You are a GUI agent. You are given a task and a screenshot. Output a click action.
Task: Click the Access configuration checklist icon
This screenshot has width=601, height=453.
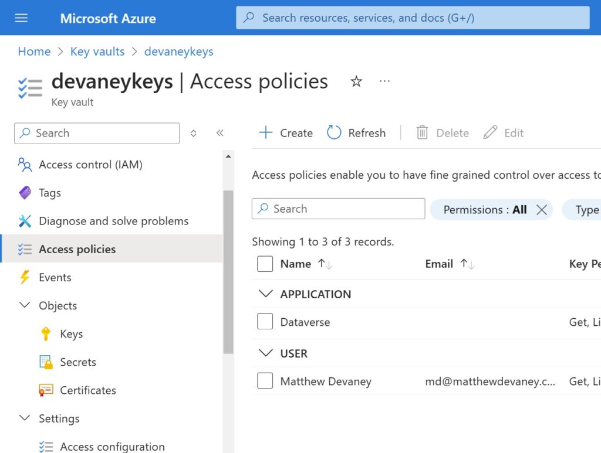(x=46, y=447)
